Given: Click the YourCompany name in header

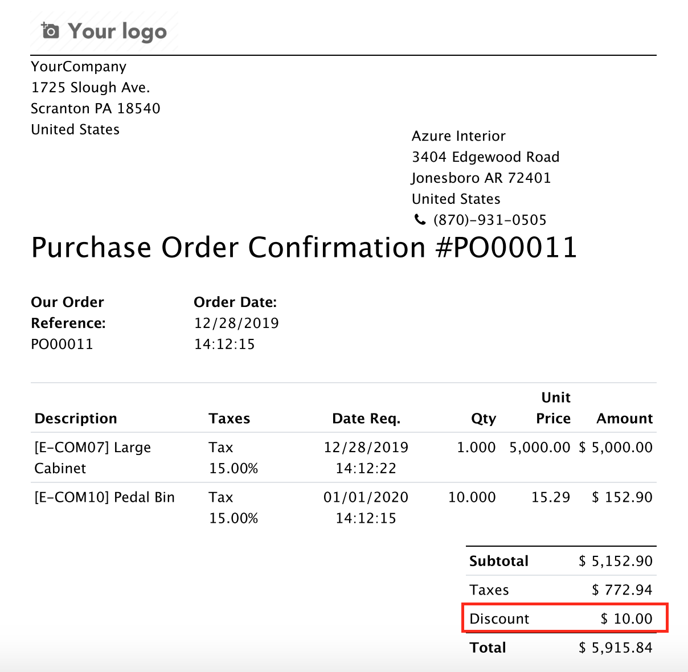Looking at the screenshot, I should point(79,67).
